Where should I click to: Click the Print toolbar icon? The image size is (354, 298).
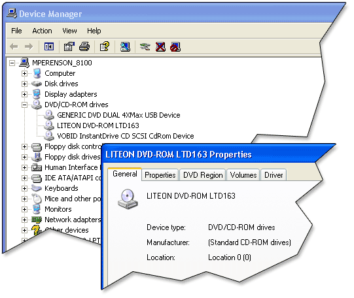(x=84, y=46)
